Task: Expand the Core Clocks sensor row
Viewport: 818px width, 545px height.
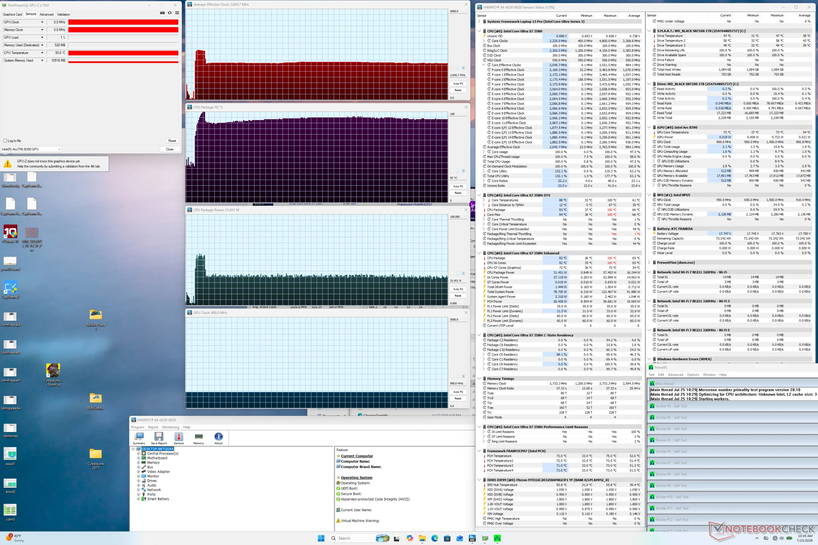Action: (484, 41)
